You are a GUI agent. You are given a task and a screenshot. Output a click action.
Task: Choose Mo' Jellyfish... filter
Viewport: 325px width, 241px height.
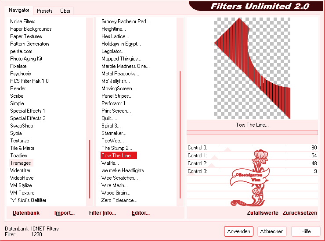(x=116, y=81)
